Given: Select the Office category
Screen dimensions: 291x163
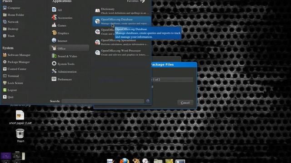Looking at the screenshot, I should point(70,48).
